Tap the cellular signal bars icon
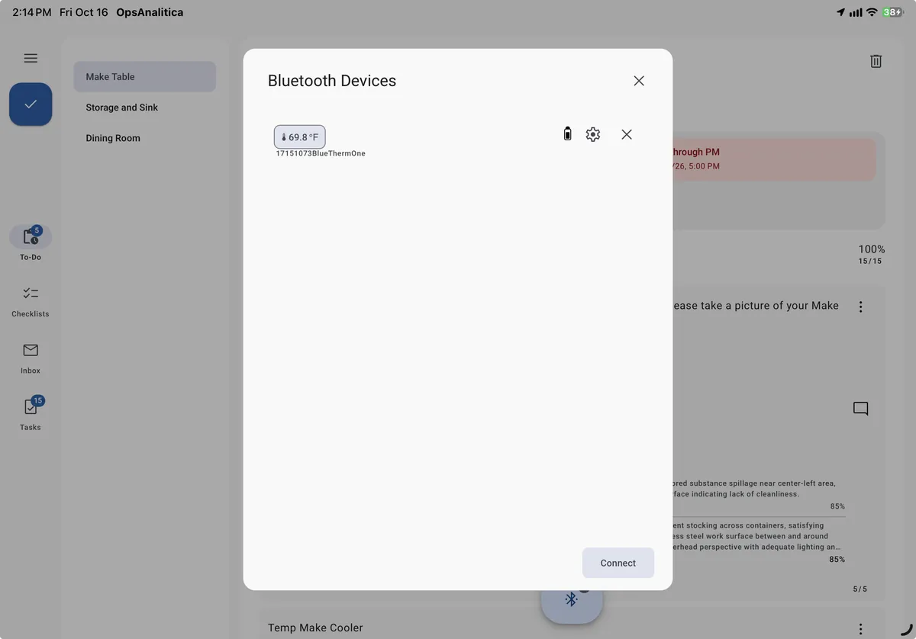Image resolution: width=916 pixels, height=639 pixels. coord(856,12)
